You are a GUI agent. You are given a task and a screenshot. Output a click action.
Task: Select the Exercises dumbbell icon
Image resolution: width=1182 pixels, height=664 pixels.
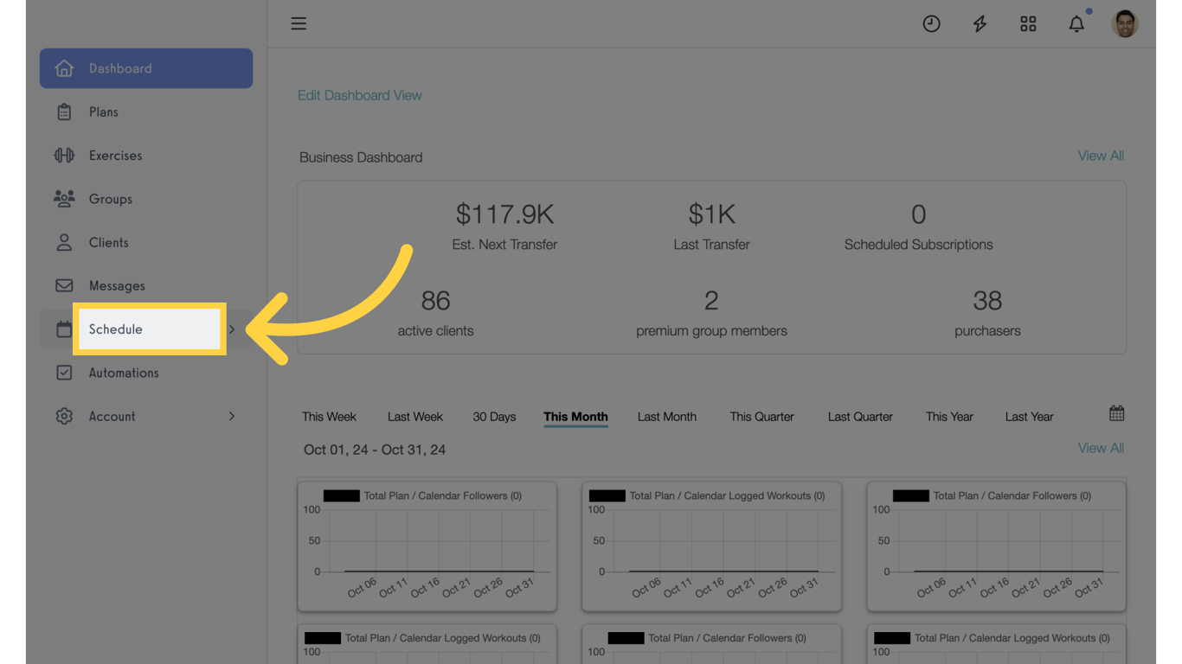click(x=63, y=155)
